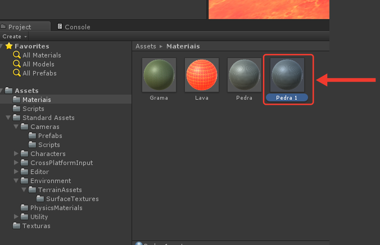Select the Scripts folder under Assets
Viewport: 380px width, 245px height.
[x=33, y=109]
